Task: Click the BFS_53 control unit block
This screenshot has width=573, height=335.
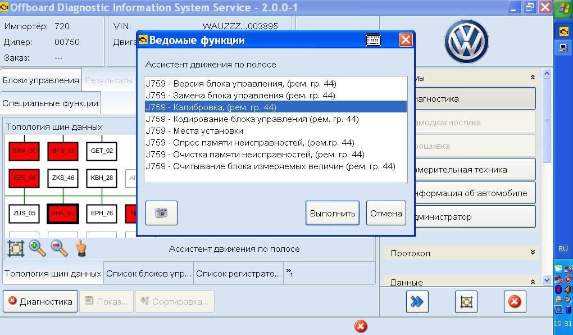Action: tap(63, 151)
